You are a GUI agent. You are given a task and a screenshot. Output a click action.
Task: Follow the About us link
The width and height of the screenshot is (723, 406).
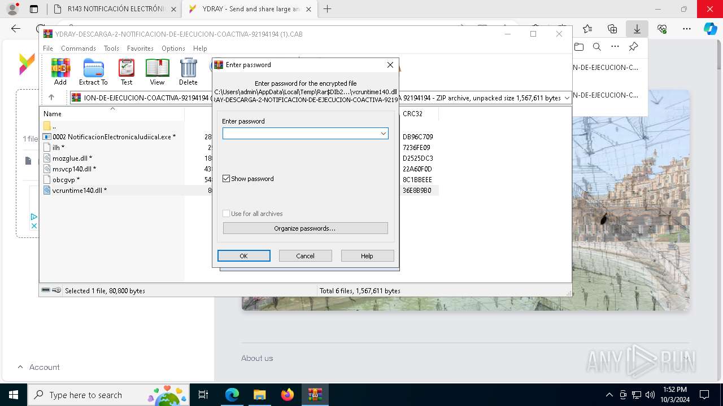[x=257, y=358]
